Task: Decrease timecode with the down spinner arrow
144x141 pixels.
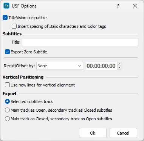Action: [x=119, y=68]
